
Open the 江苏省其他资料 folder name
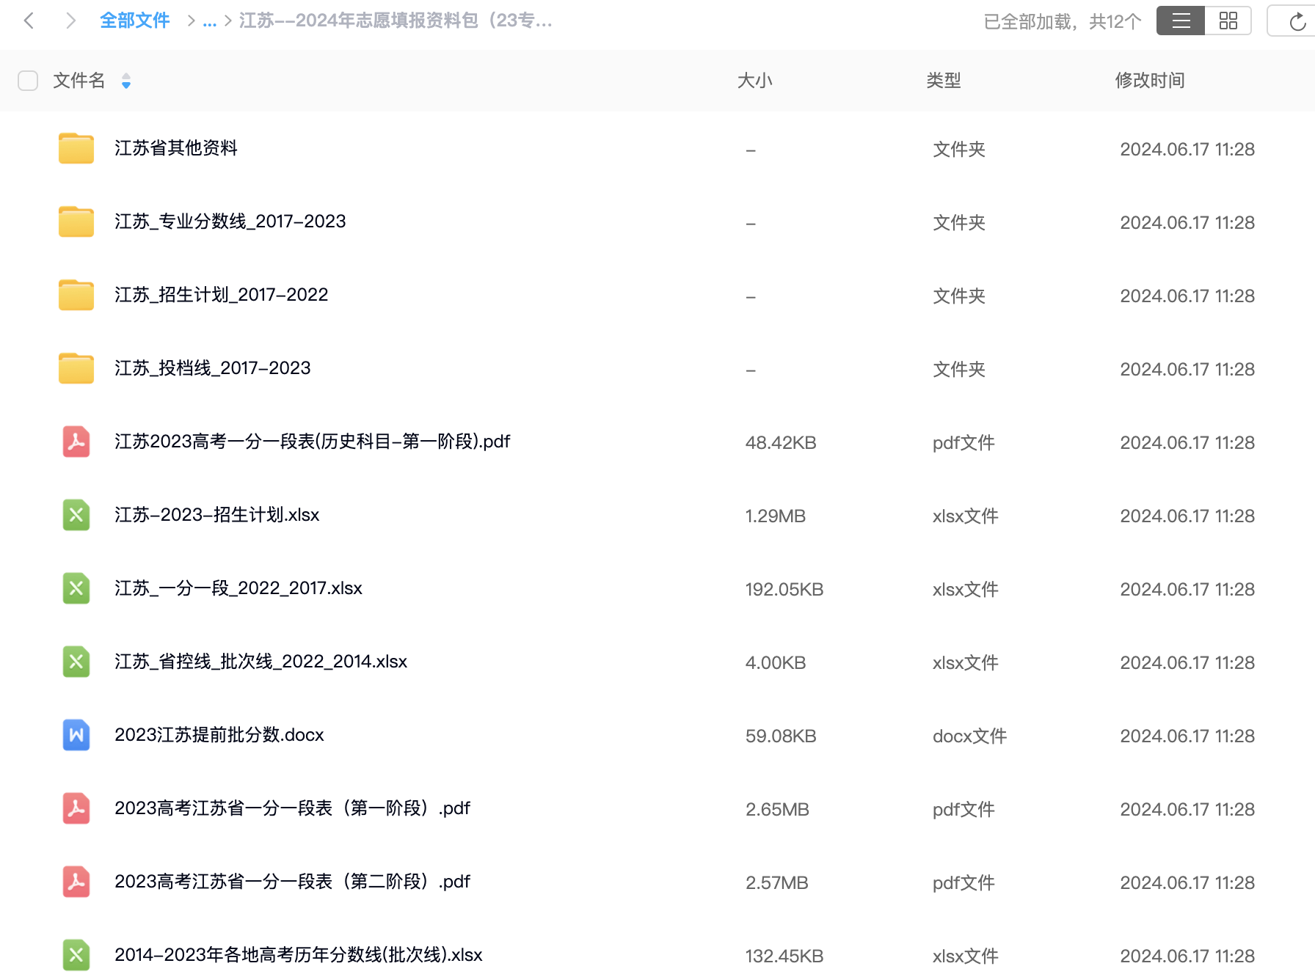[x=176, y=148]
